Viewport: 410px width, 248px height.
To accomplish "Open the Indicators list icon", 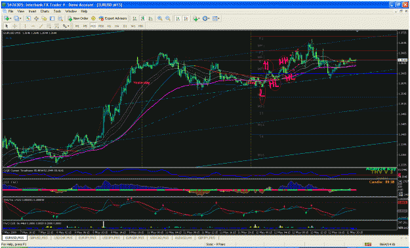I will (195, 18).
